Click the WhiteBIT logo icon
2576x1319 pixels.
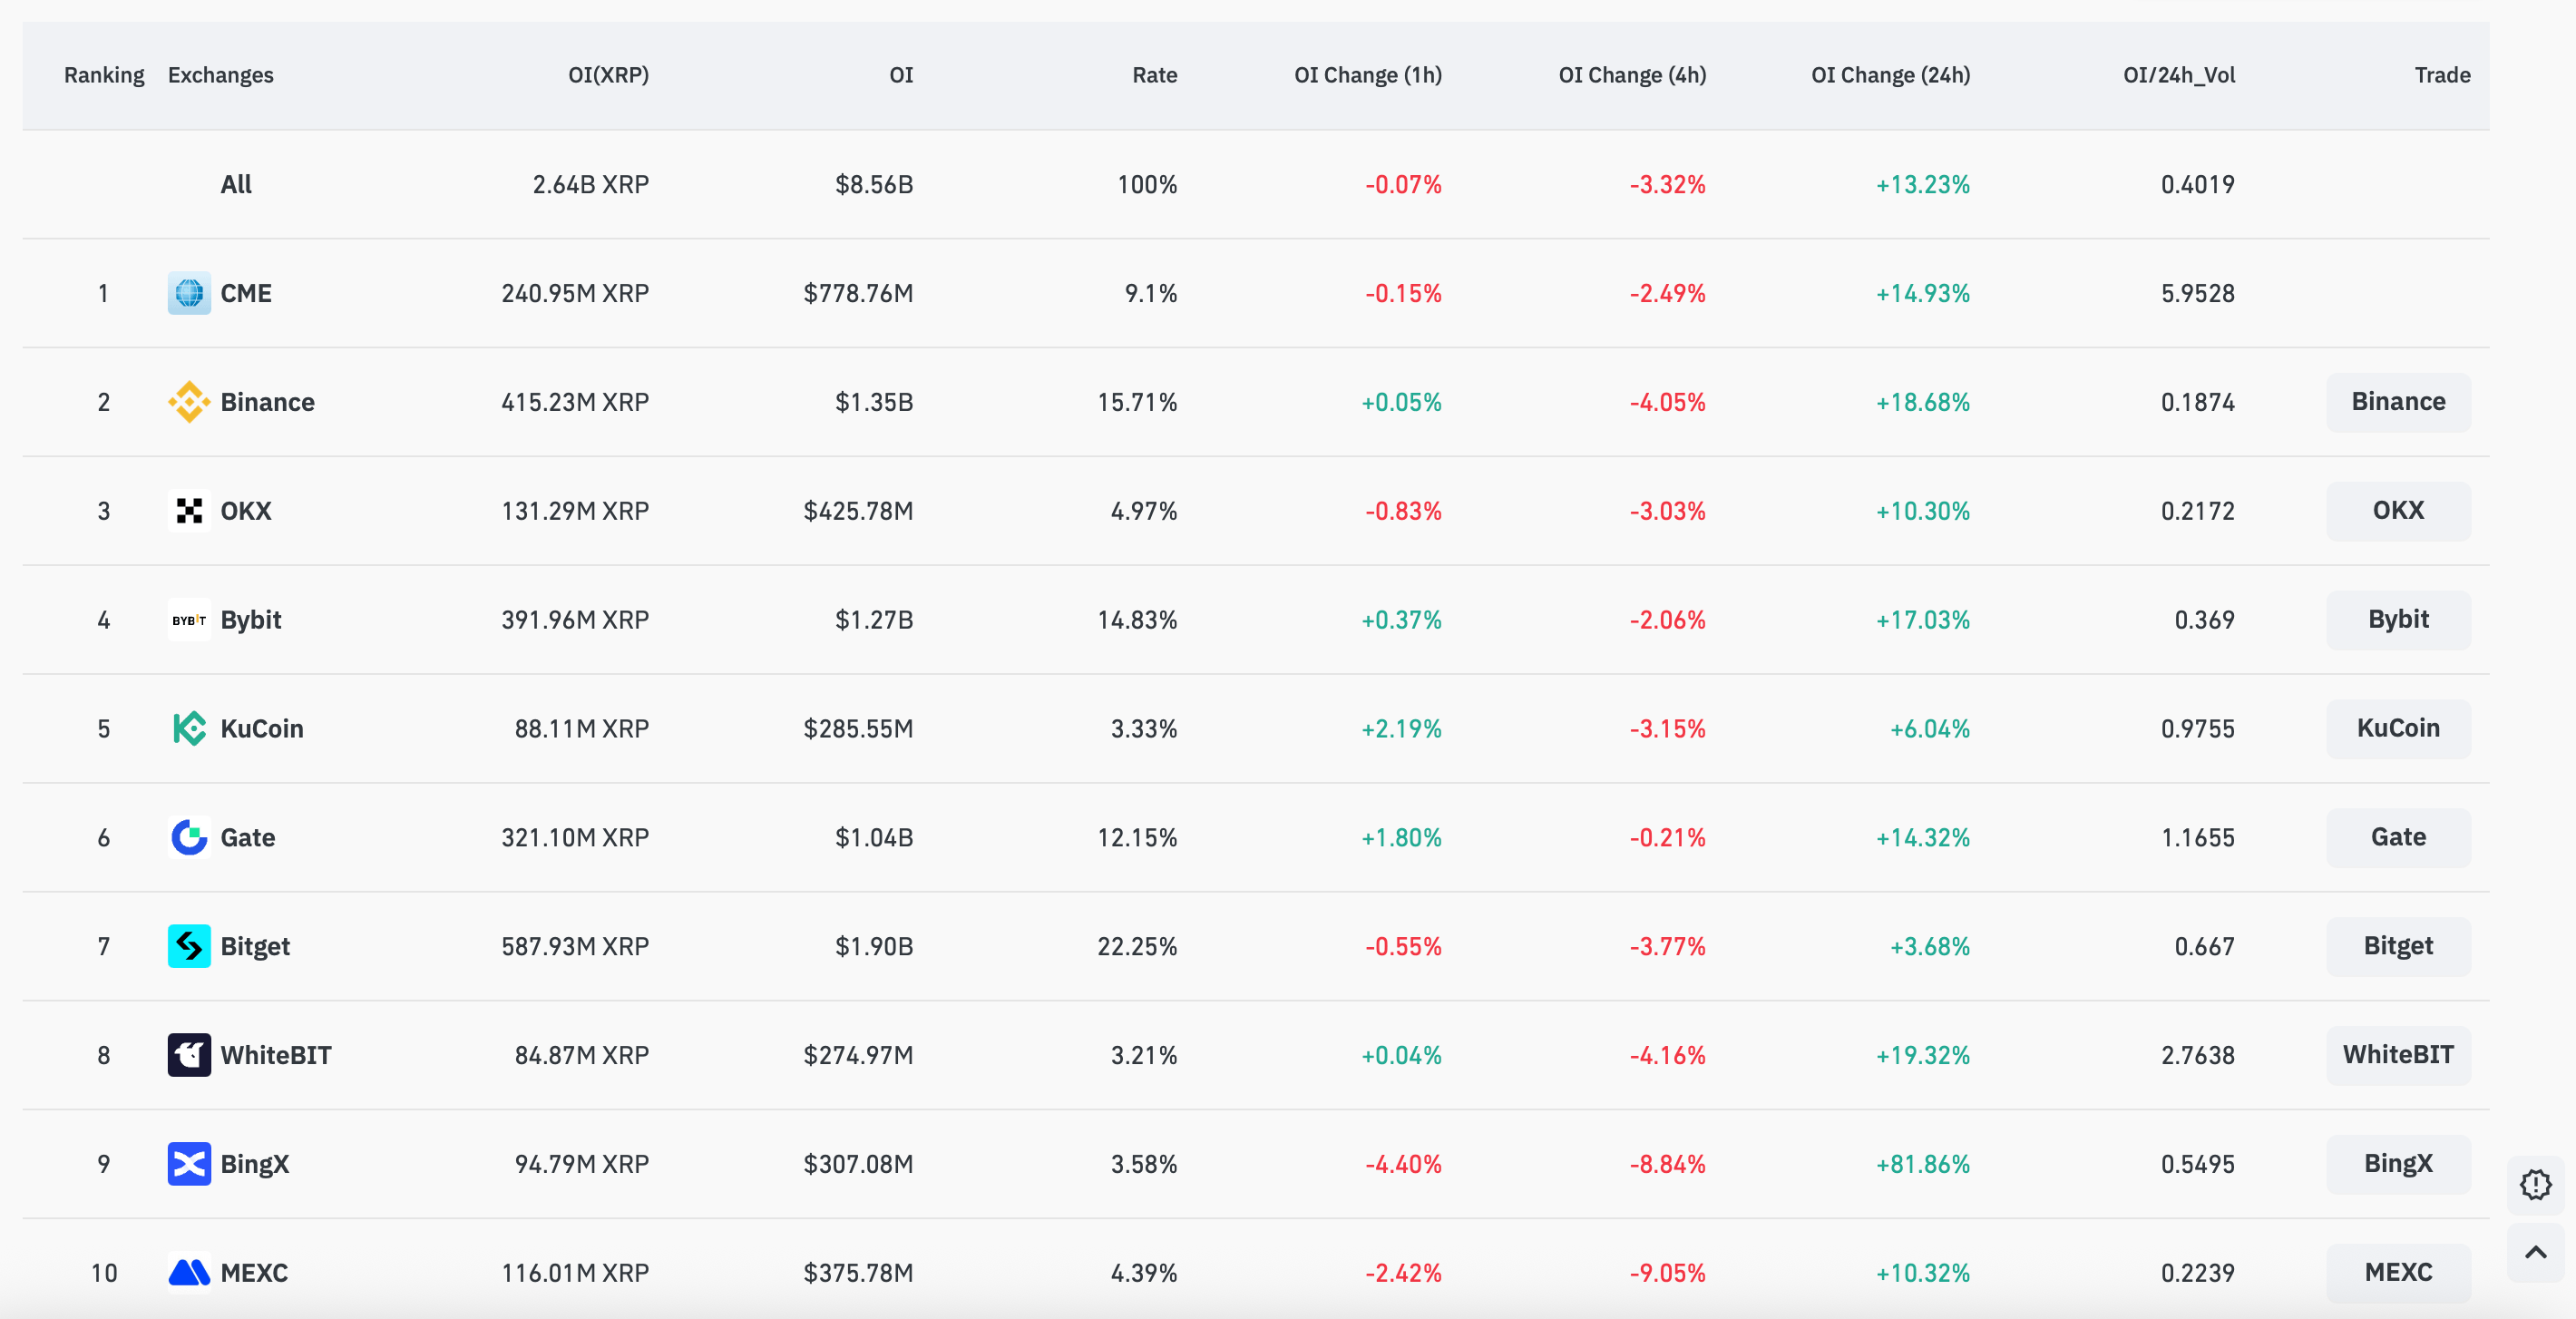coord(189,1055)
